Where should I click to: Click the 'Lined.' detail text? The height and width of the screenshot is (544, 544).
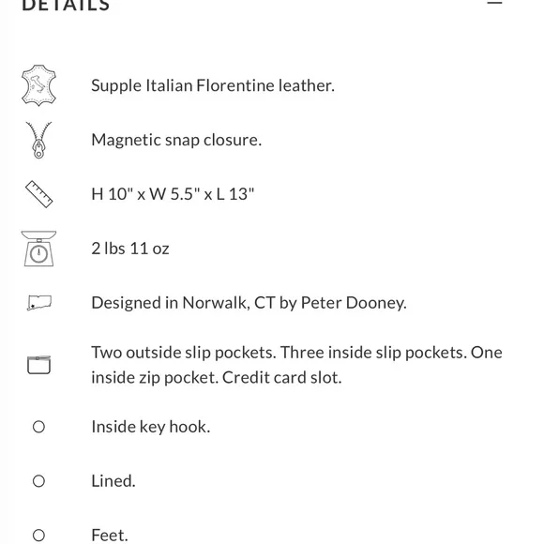pyautogui.click(x=113, y=481)
